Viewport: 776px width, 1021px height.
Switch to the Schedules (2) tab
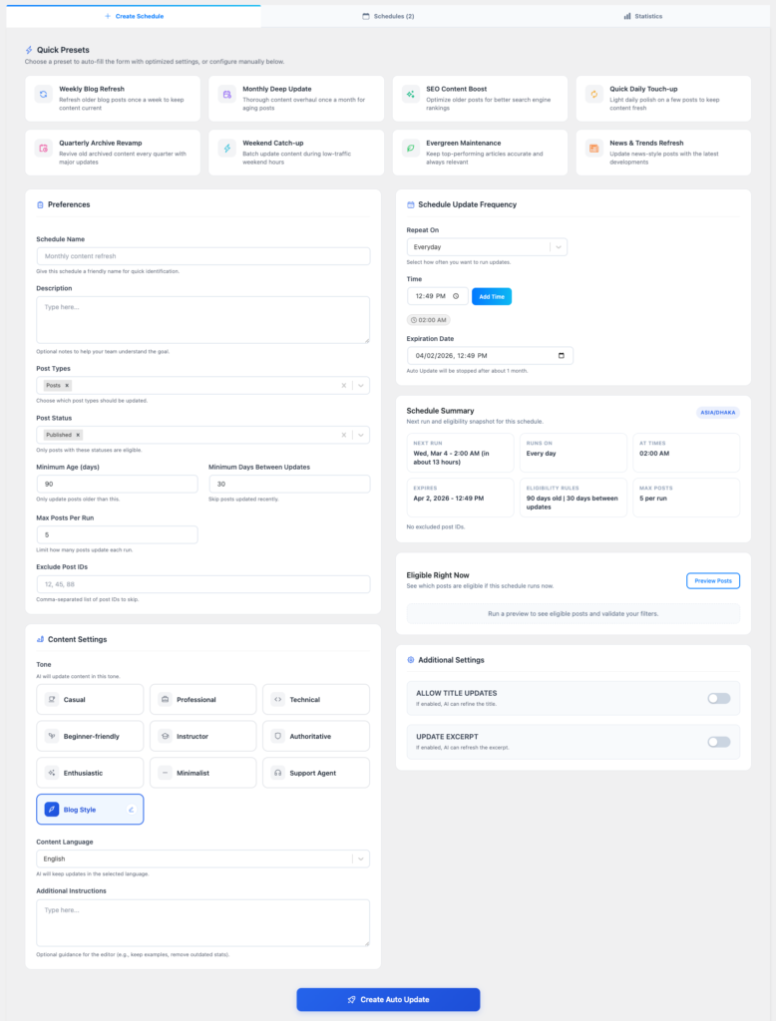[388, 16]
